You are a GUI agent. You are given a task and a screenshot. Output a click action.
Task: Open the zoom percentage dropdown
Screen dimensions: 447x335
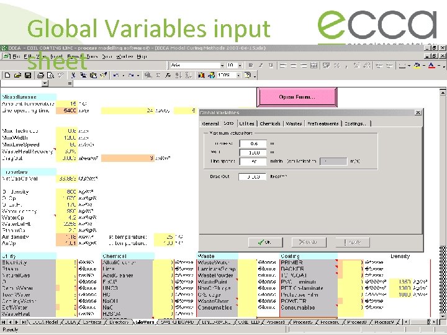click(238, 75)
